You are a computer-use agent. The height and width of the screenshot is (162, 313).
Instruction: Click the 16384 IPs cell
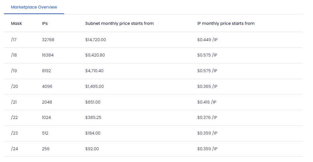[x=48, y=55]
